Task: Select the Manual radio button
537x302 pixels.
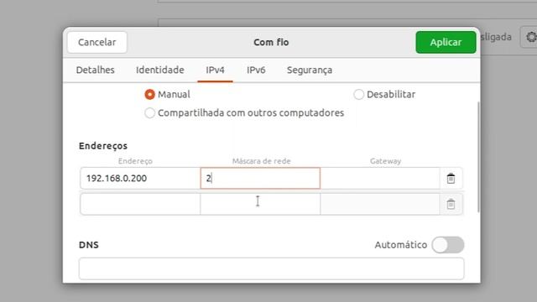Action: (149, 94)
